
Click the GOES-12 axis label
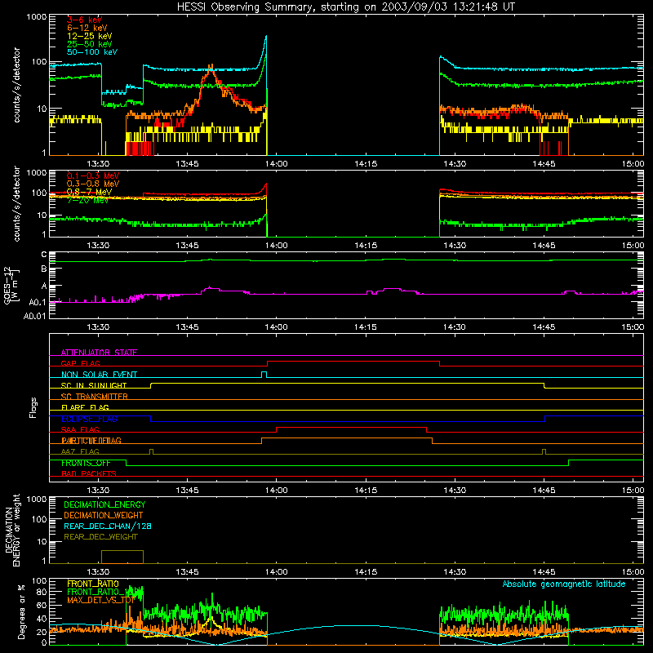[x=11, y=286]
